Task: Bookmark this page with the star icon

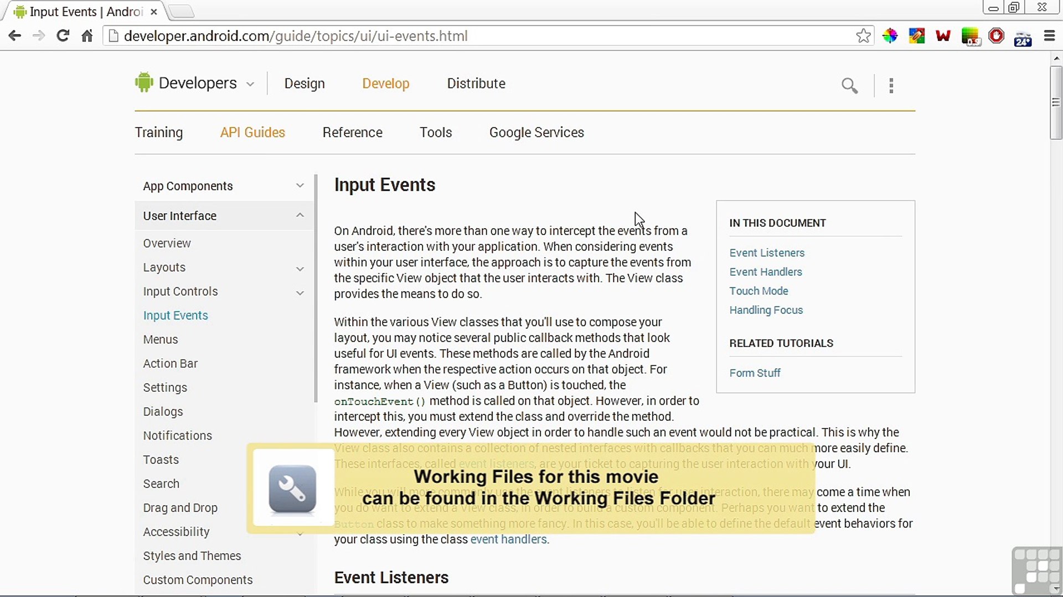Action: [863, 36]
